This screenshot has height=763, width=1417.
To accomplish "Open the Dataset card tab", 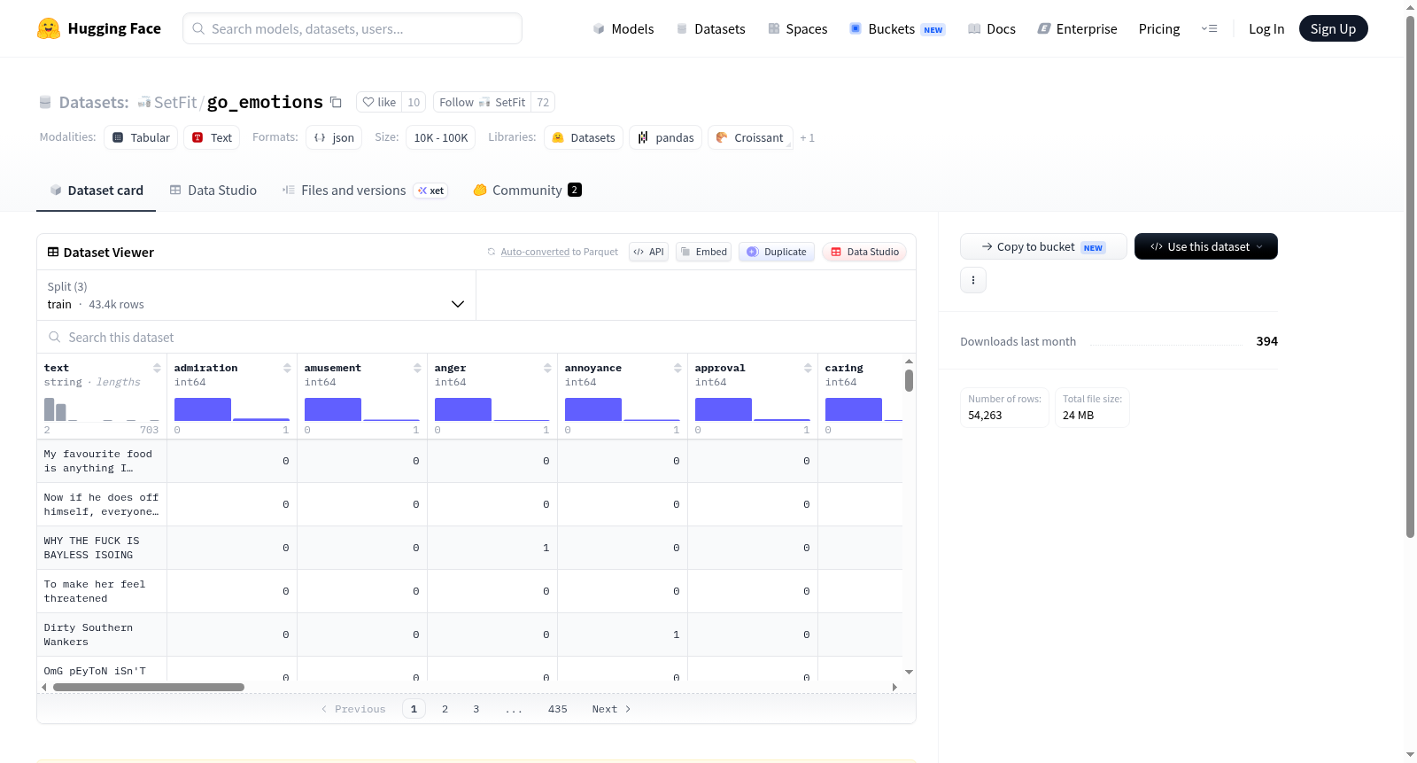I will 96,190.
